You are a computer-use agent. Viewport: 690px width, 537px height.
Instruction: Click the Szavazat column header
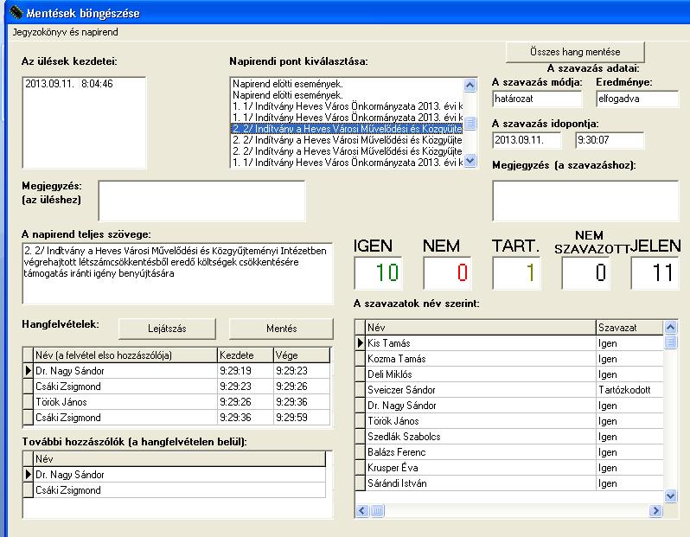pos(629,328)
